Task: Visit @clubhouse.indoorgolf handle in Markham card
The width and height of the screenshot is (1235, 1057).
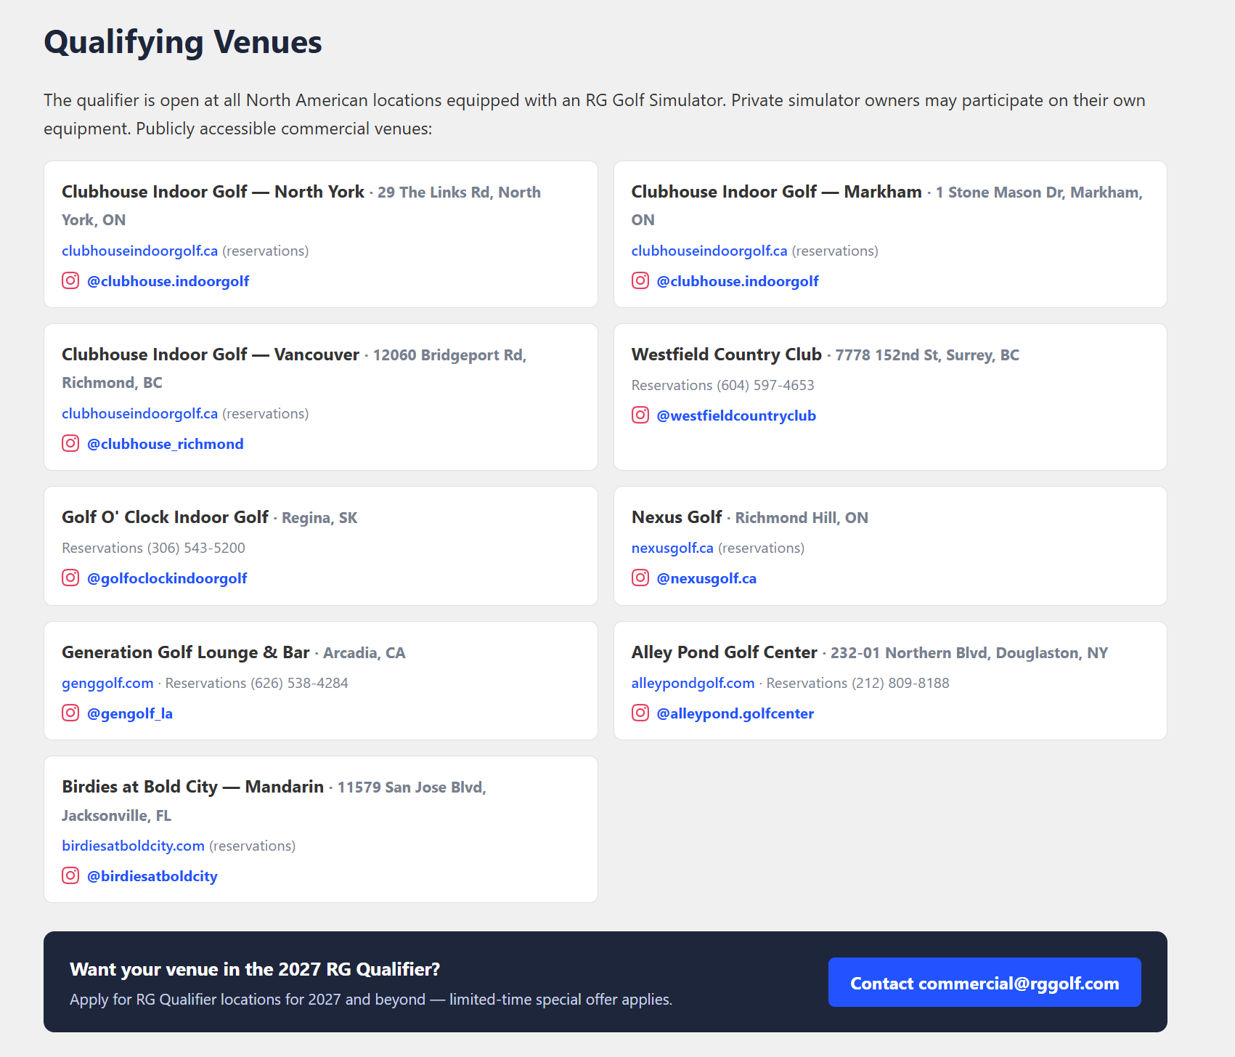Action: pos(738,281)
